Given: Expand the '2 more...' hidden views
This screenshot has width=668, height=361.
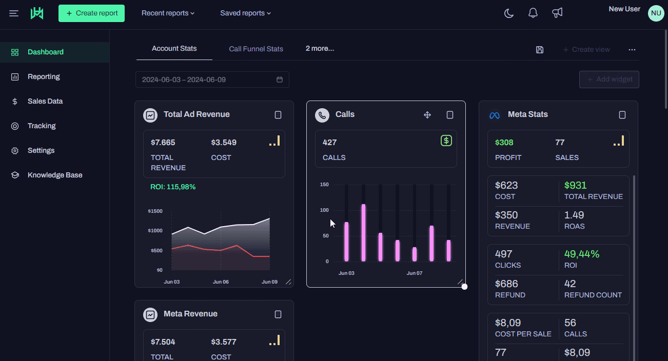Looking at the screenshot, I should [320, 48].
